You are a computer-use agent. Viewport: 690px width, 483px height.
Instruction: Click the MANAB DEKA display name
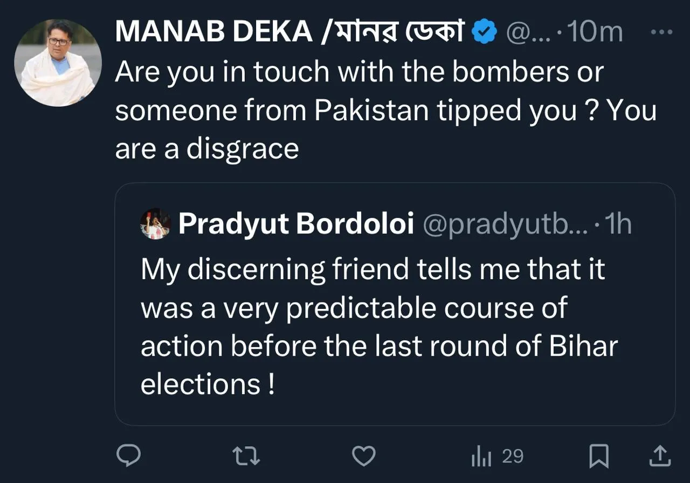coord(214,32)
